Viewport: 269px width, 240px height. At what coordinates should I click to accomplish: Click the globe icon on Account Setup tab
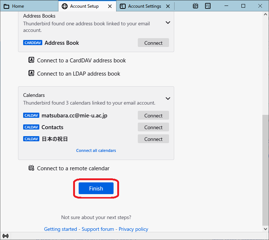[65, 6]
